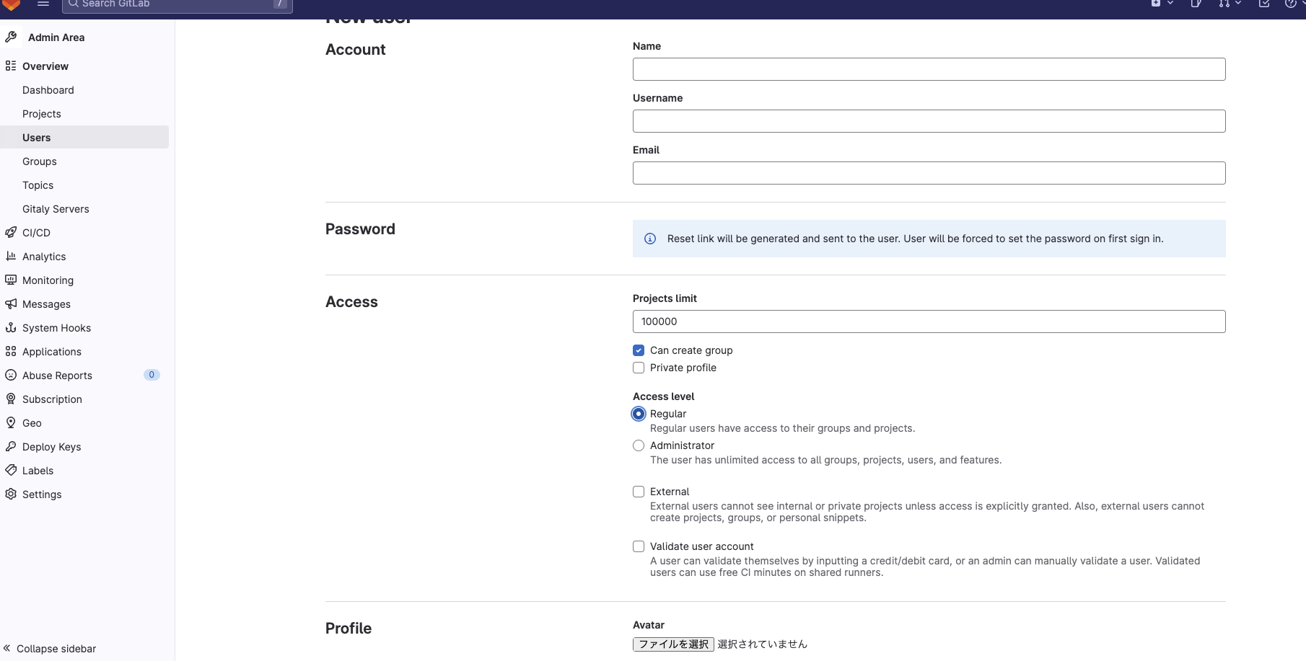Open the GitLab home logo
This screenshot has width=1306, height=661.
[x=10, y=4]
